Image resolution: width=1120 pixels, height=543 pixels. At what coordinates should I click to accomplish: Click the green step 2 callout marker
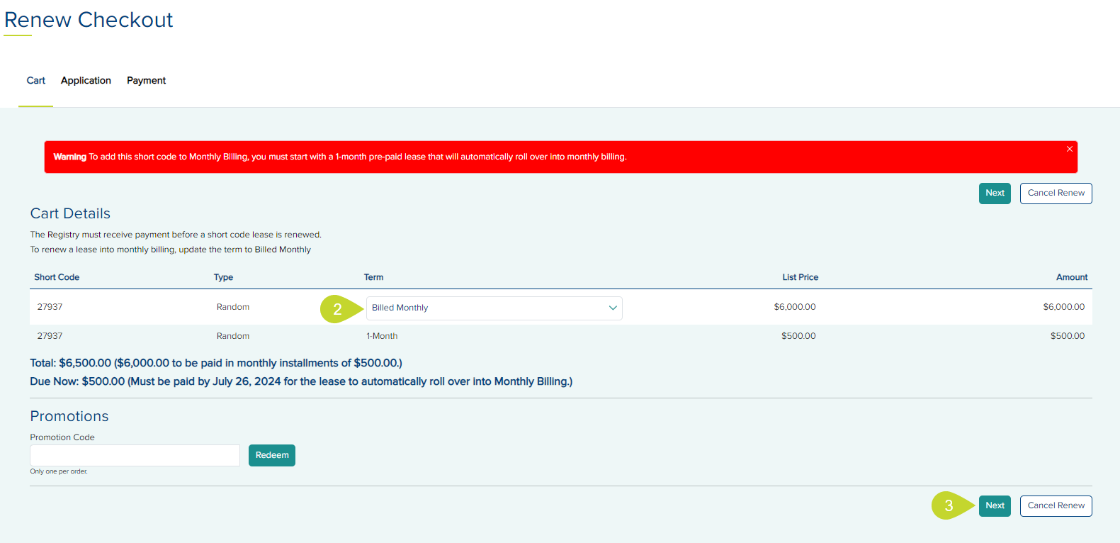[338, 309]
